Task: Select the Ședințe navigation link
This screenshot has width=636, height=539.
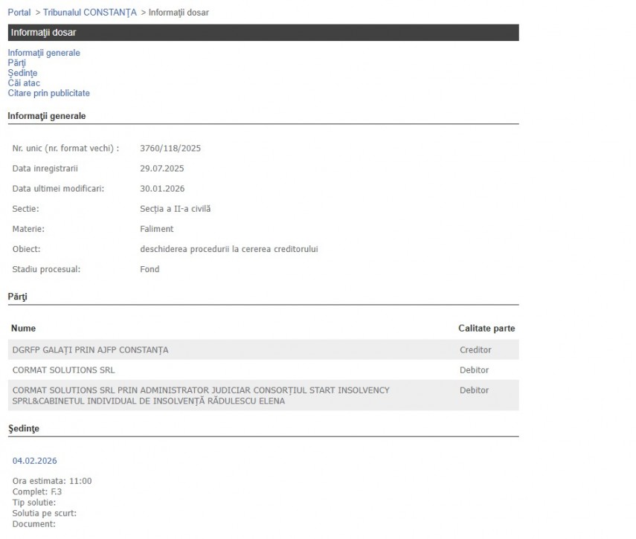Action: [x=22, y=73]
